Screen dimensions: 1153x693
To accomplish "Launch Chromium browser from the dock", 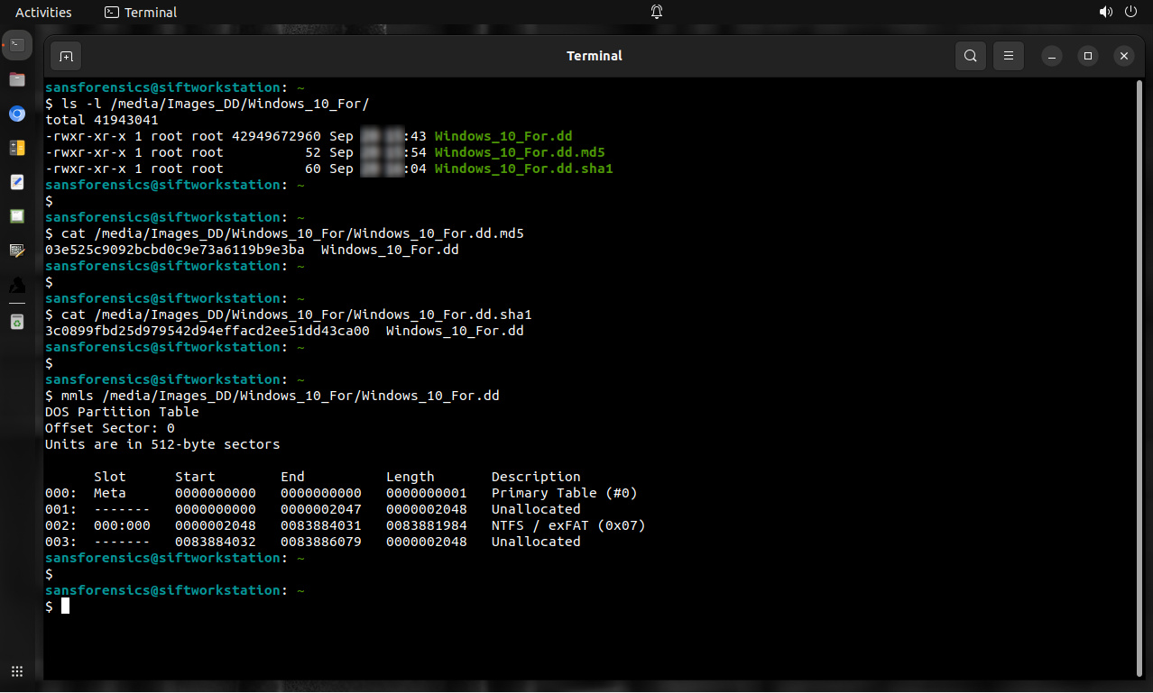I will point(17,114).
